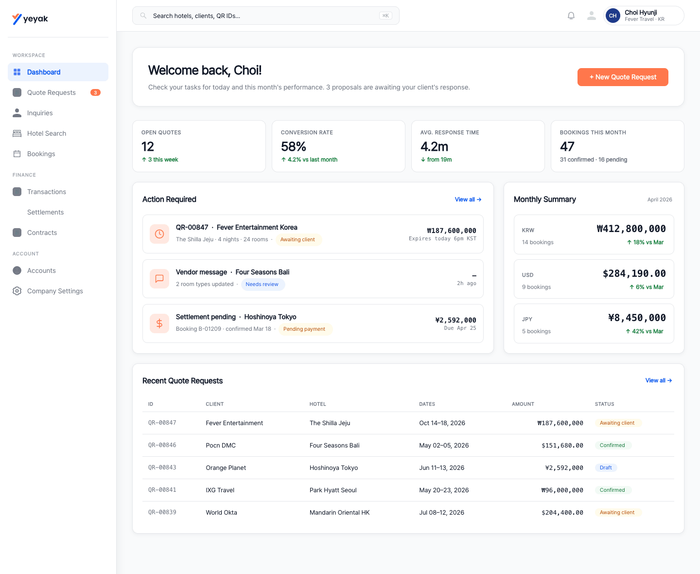
Task: Click the Transactions sidebar icon
Action: tap(17, 192)
